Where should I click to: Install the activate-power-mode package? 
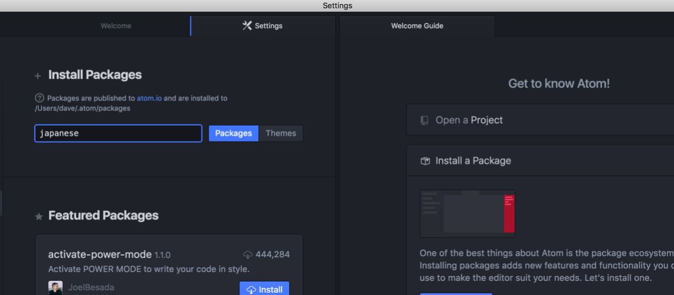[264, 289]
